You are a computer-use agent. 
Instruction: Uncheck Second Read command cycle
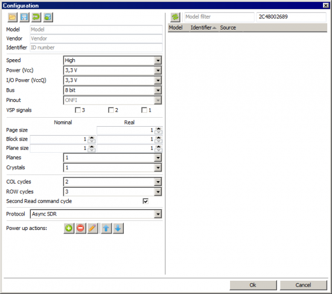pos(145,201)
